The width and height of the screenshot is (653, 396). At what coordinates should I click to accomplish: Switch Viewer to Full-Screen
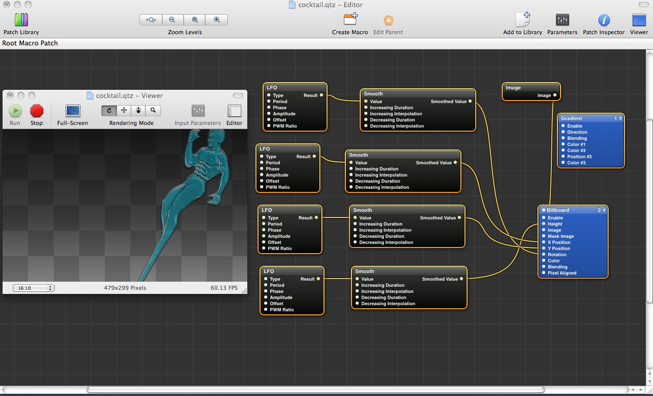coord(73,111)
